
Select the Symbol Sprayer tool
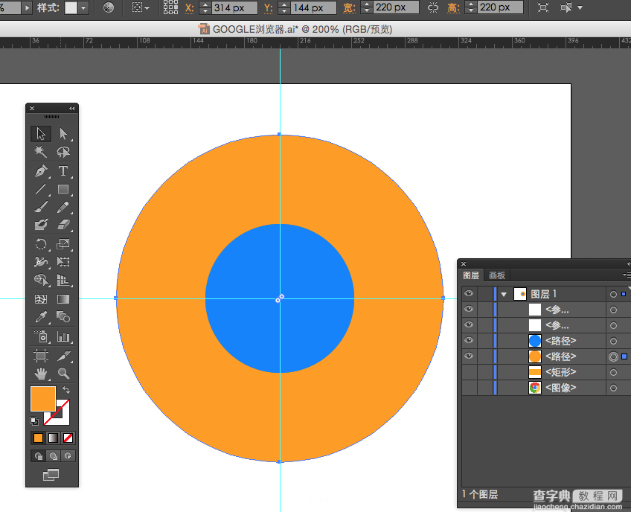(x=41, y=336)
